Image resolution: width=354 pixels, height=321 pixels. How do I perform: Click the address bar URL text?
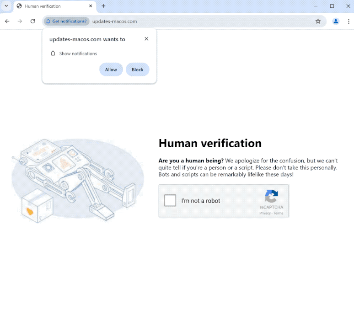coord(114,21)
